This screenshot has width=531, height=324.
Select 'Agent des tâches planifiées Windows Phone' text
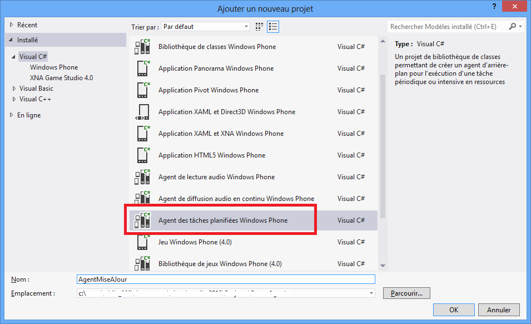tap(223, 220)
